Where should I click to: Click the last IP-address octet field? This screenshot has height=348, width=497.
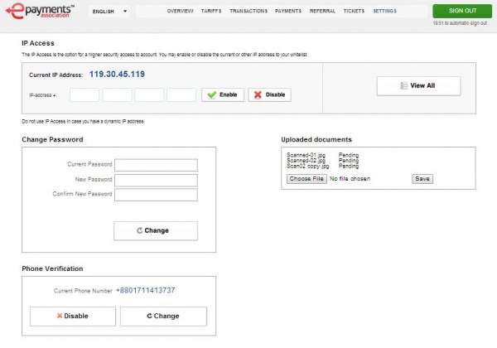tap(181, 95)
